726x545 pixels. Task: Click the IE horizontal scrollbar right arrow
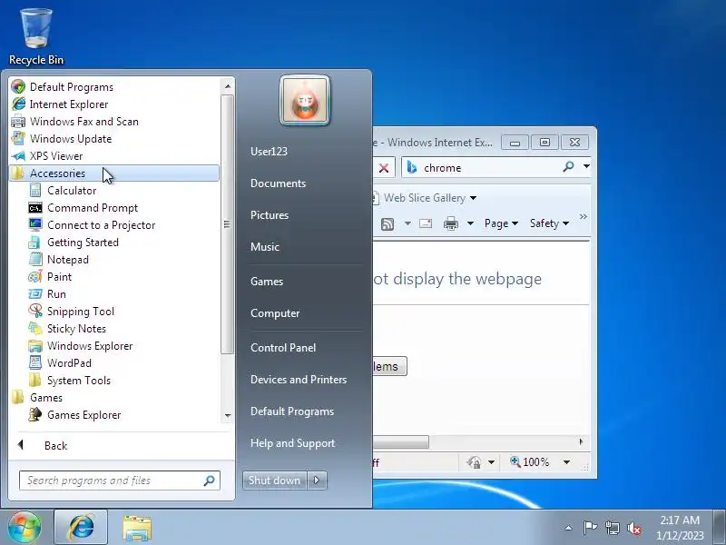pos(581,441)
